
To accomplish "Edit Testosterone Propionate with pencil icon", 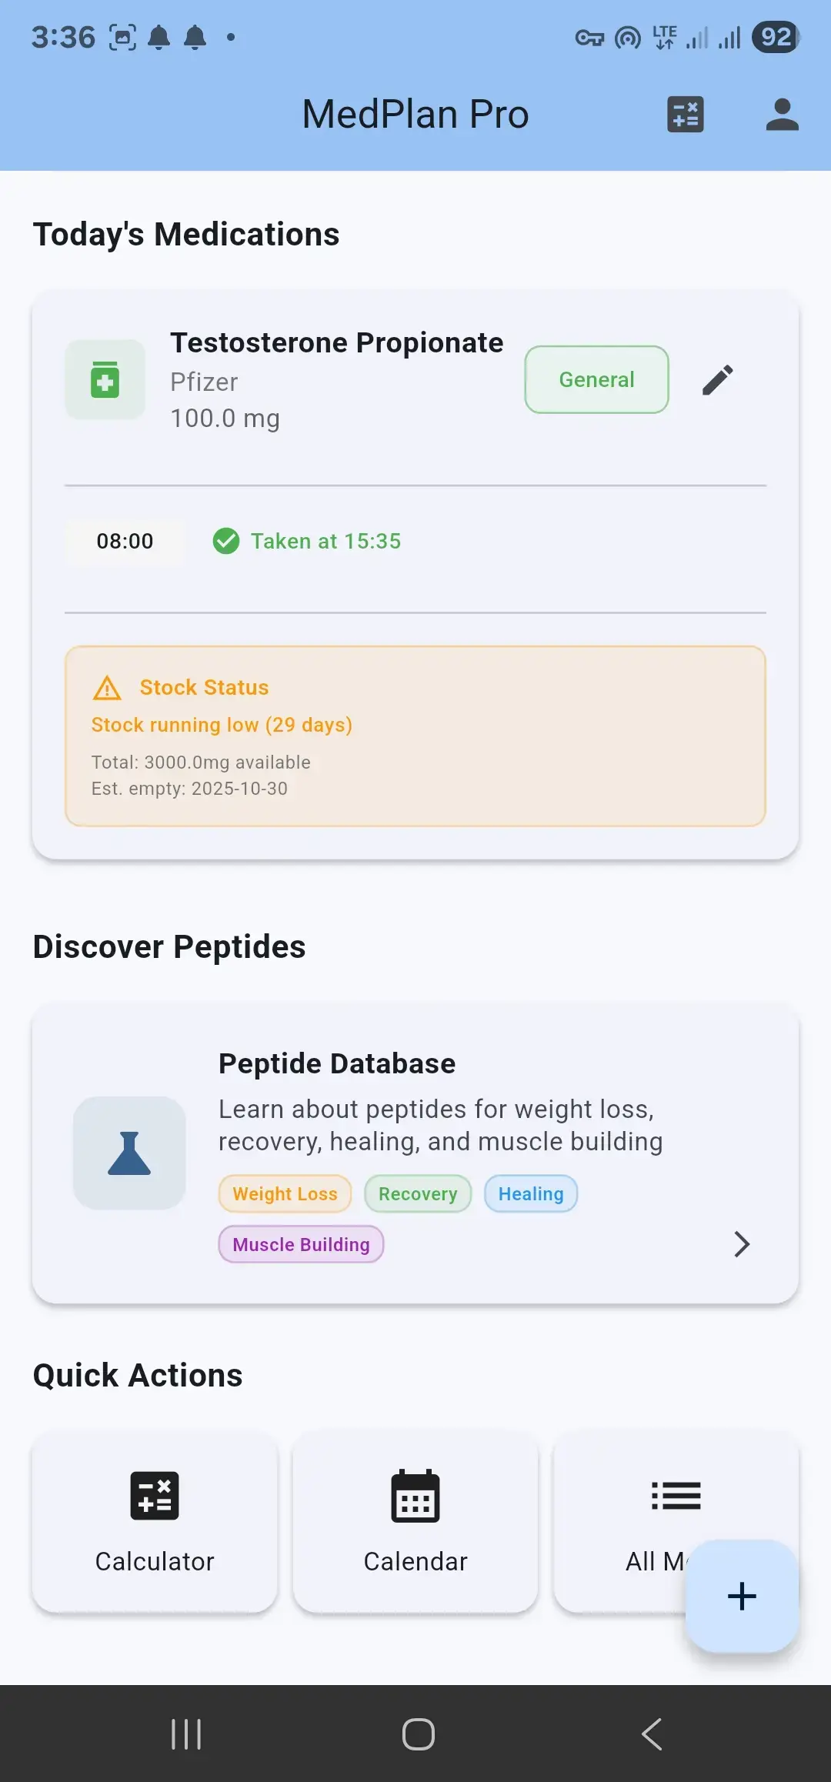I will click(718, 380).
